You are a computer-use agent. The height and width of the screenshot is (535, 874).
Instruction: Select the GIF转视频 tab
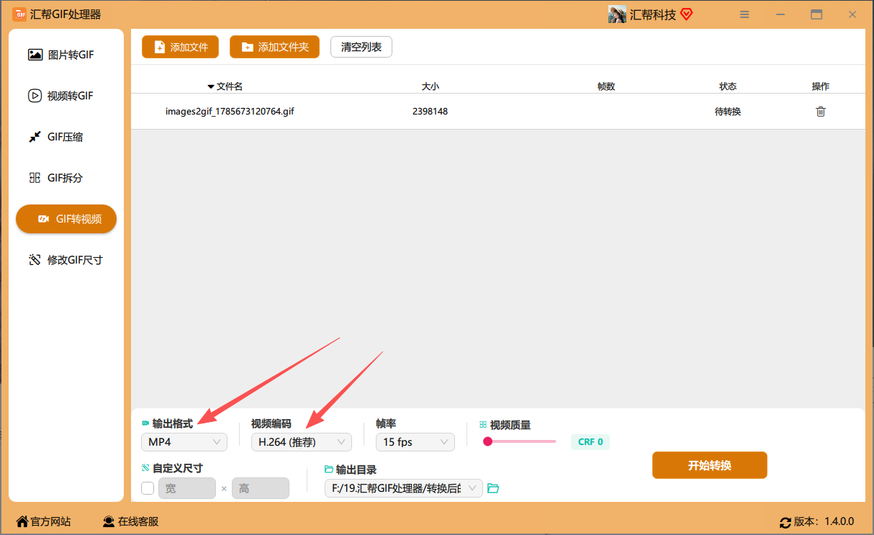coord(66,219)
